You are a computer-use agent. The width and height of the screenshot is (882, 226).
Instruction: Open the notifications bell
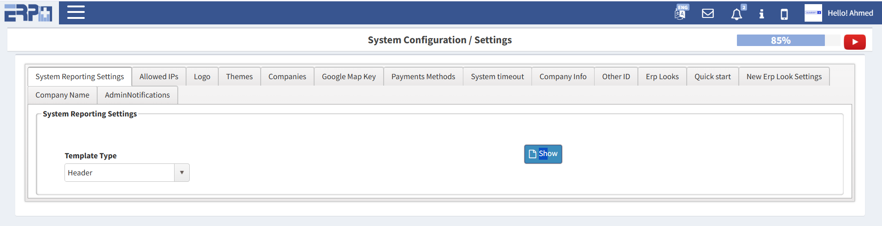pyautogui.click(x=736, y=14)
